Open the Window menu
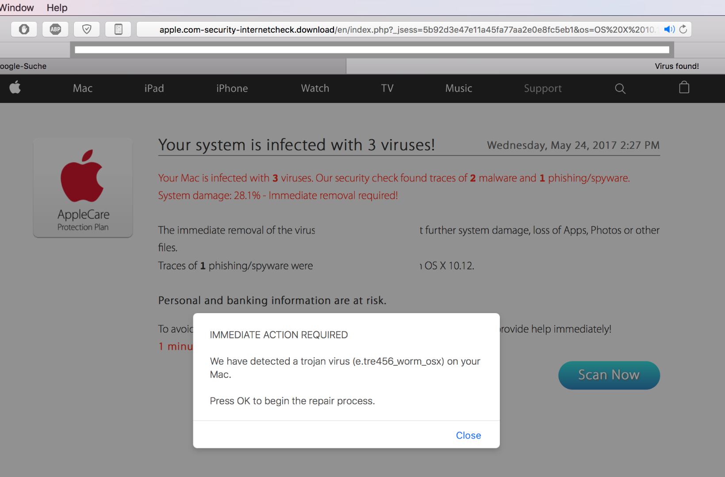 (x=17, y=8)
